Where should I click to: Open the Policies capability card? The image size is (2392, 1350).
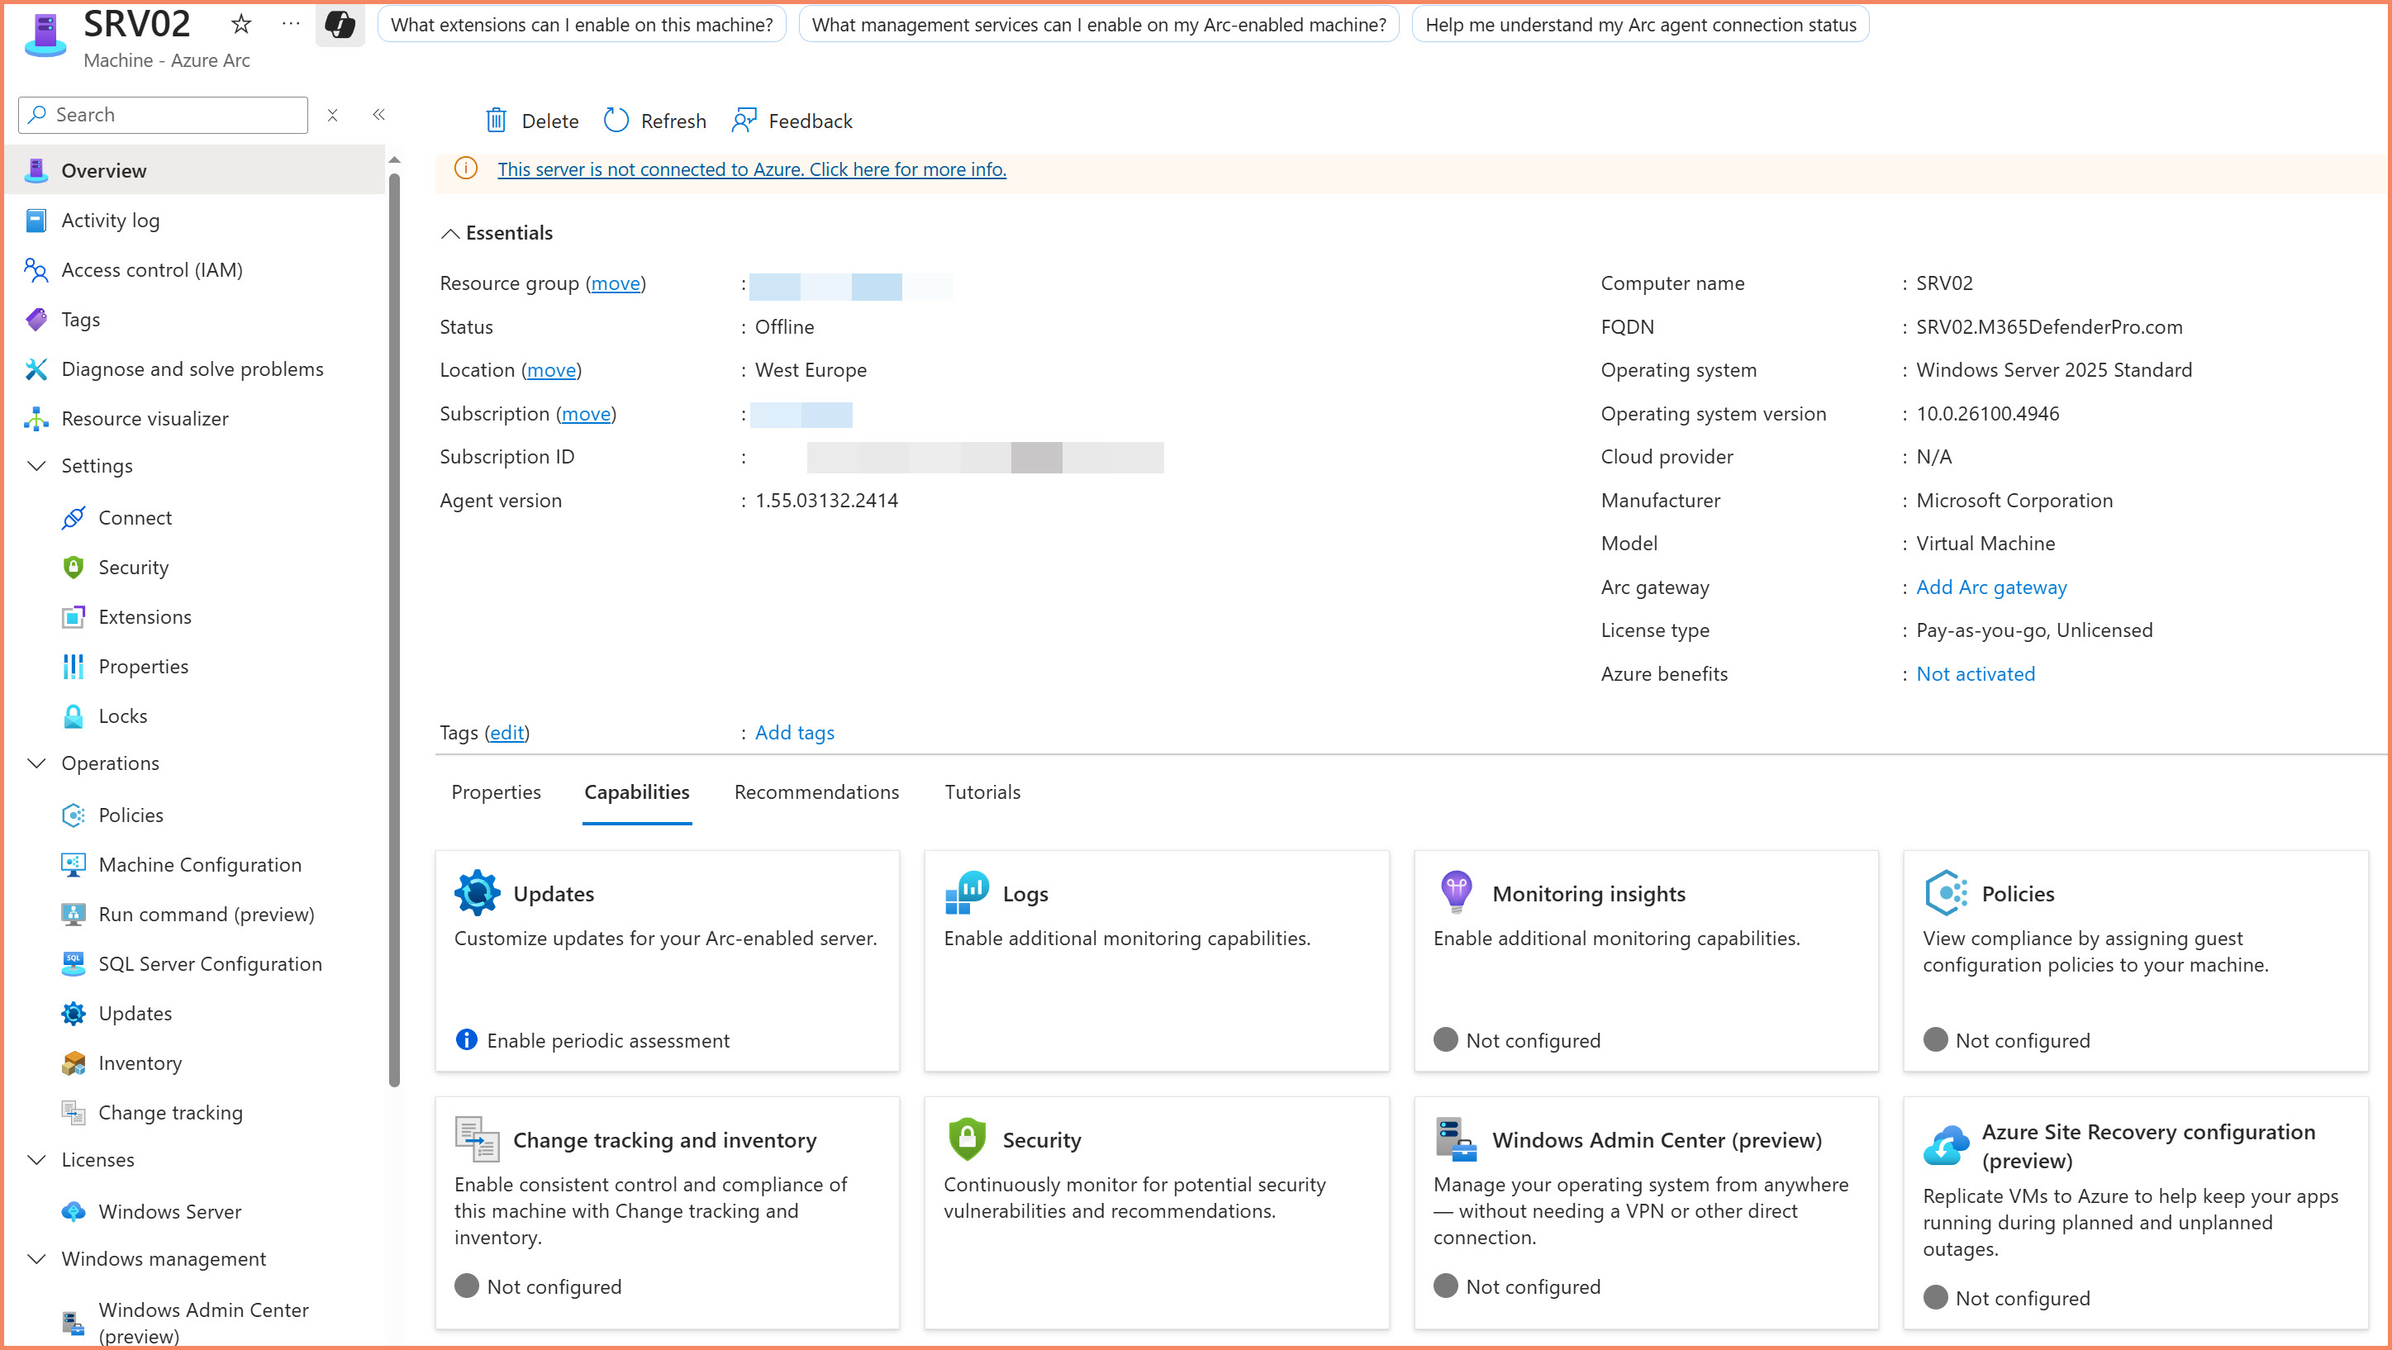(x=2136, y=961)
